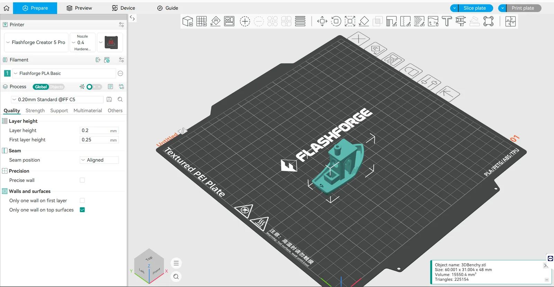
Task: Select the Rotate tool
Action: click(336, 21)
